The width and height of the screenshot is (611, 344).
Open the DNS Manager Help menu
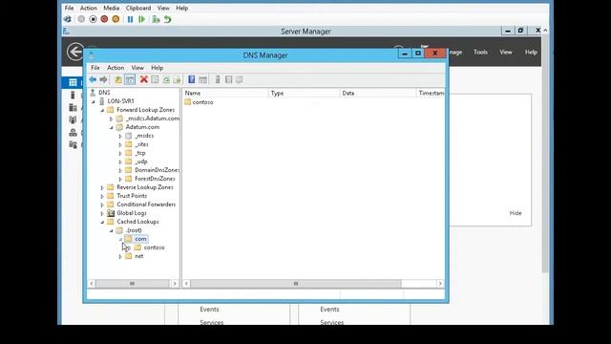(x=157, y=68)
